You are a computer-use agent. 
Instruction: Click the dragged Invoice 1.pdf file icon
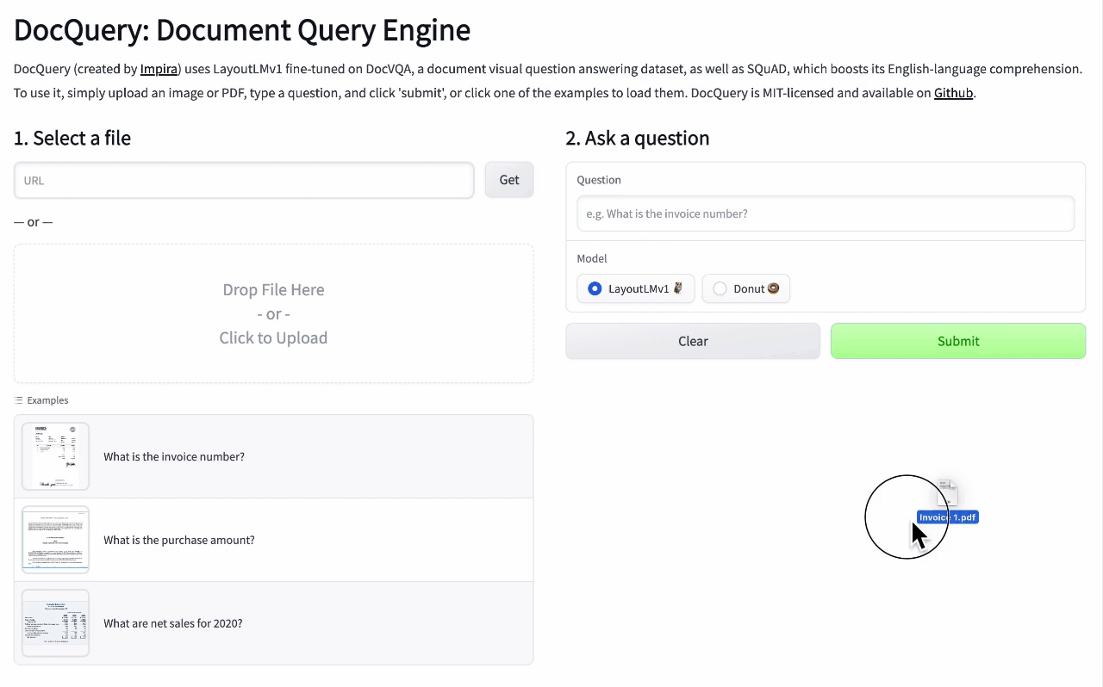[947, 493]
